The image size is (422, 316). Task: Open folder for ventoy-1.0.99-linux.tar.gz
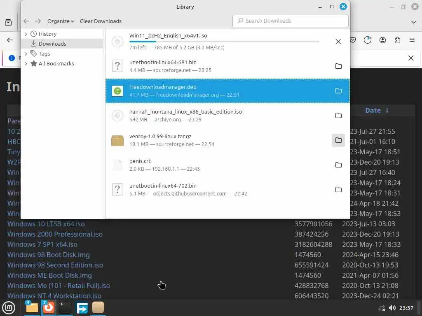pos(338,140)
